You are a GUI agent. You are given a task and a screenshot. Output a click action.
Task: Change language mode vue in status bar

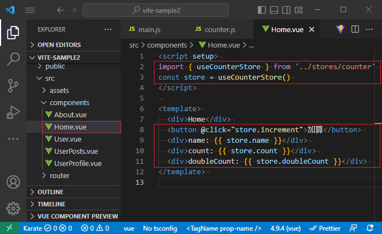(x=129, y=228)
